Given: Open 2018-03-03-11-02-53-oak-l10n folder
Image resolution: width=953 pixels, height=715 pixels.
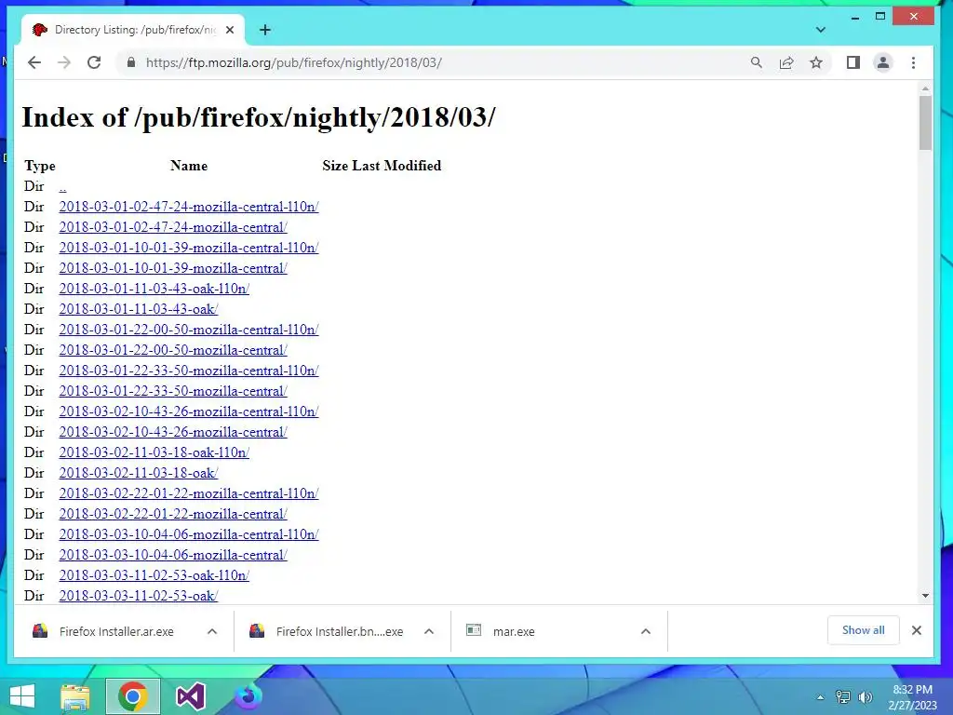Looking at the screenshot, I should pyautogui.click(x=154, y=575).
